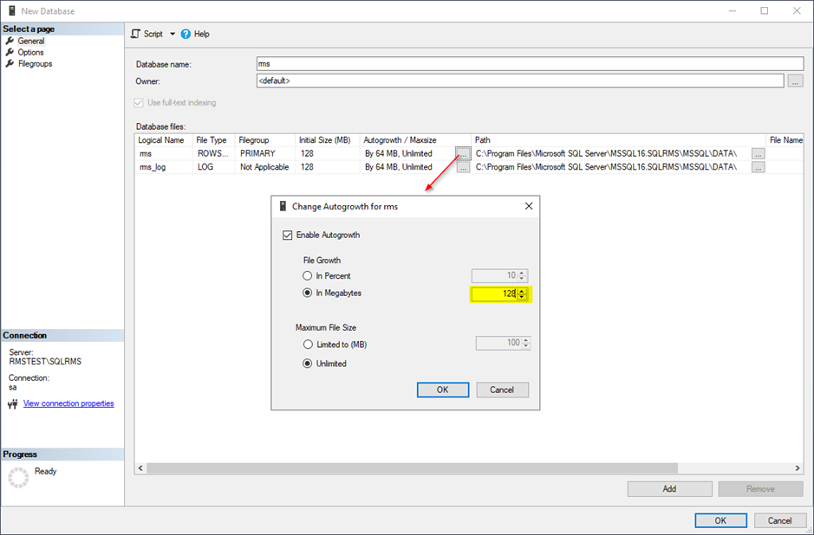The height and width of the screenshot is (535, 814).
Task: Click OK in Change Autogrowth dialog
Action: point(443,390)
